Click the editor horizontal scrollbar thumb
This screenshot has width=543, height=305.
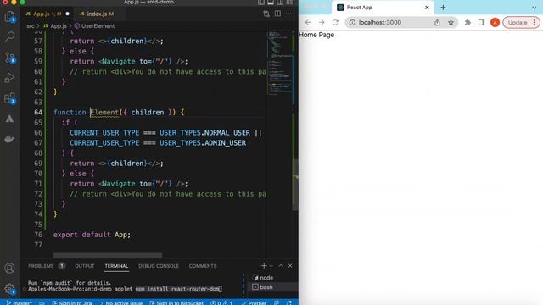pyautogui.click(x=108, y=256)
